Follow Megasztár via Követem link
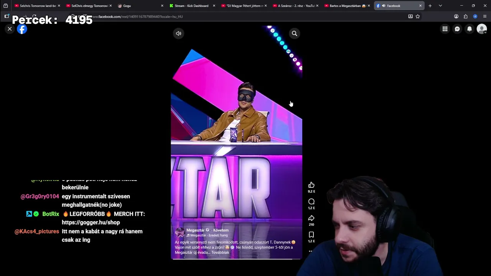The height and width of the screenshot is (276, 491). tap(221, 230)
